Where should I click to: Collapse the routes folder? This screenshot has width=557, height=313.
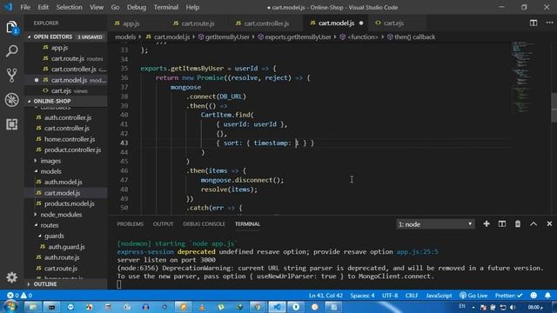click(x=50, y=225)
